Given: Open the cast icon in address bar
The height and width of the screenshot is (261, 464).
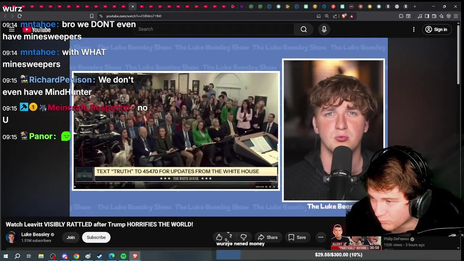Looking at the screenshot, I should point(319,16).
